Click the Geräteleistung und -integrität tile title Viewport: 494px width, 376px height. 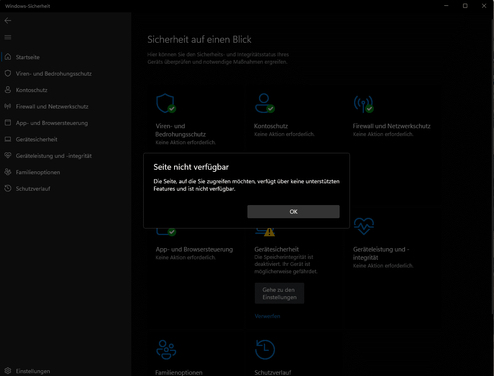pyautogui.click(x=381, y=253)
